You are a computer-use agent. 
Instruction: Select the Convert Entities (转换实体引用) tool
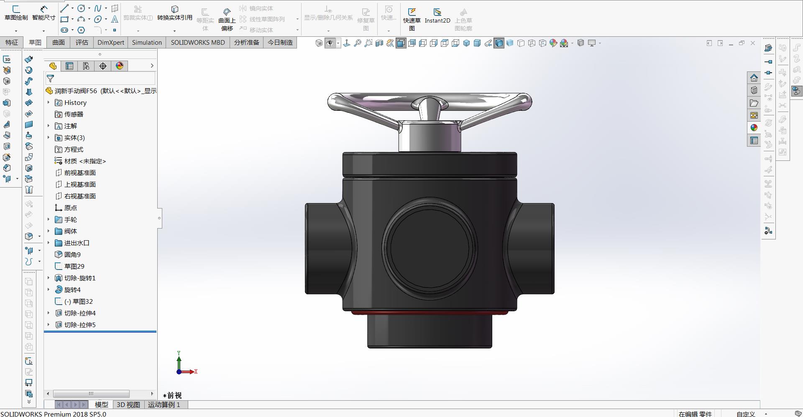coord(174,13)
